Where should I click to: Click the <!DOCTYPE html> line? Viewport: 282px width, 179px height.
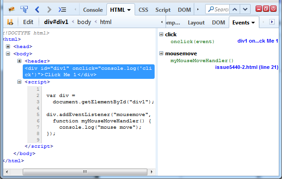pos(26,33)
